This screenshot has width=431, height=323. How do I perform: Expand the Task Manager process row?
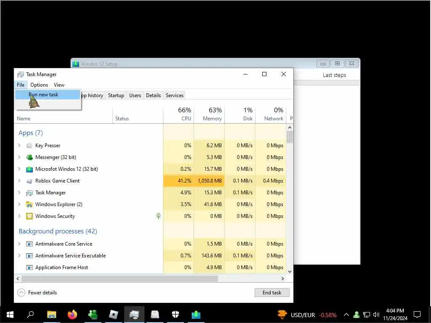(x=19, y=193)
